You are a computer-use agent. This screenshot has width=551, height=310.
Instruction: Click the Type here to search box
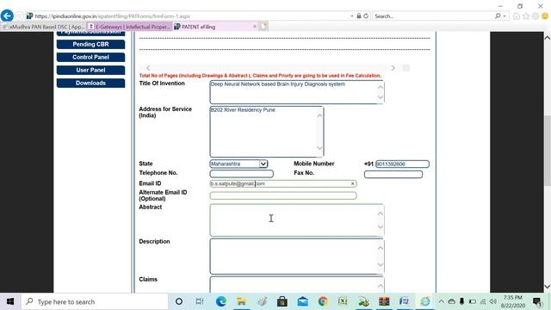(95, 301)
